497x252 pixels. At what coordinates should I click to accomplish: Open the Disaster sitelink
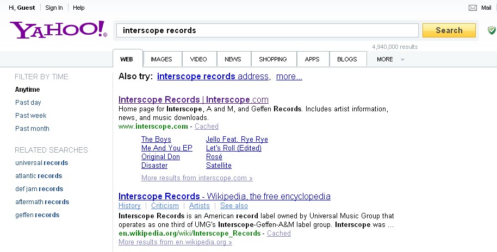point(154,165)
